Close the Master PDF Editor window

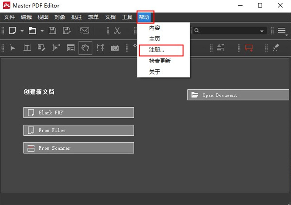coord(280,5)
